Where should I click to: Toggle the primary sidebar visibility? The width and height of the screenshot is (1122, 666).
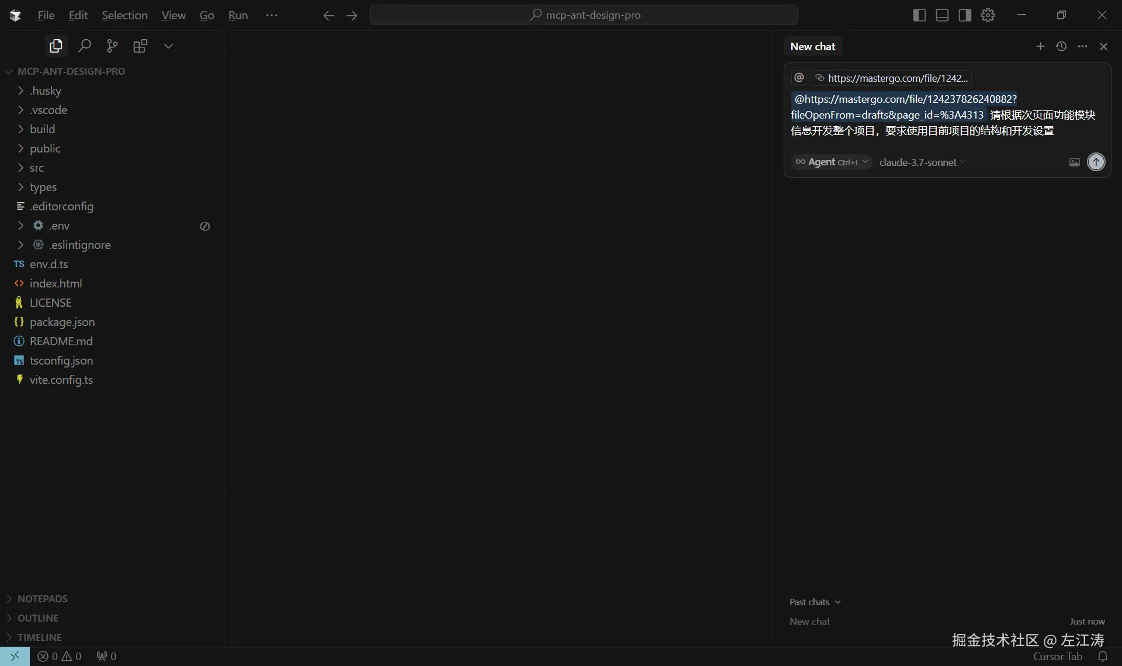tap(918, 15)
